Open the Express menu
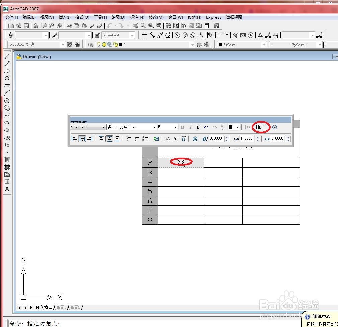Screen dimensions: 338x327 [x=214, y=17]
